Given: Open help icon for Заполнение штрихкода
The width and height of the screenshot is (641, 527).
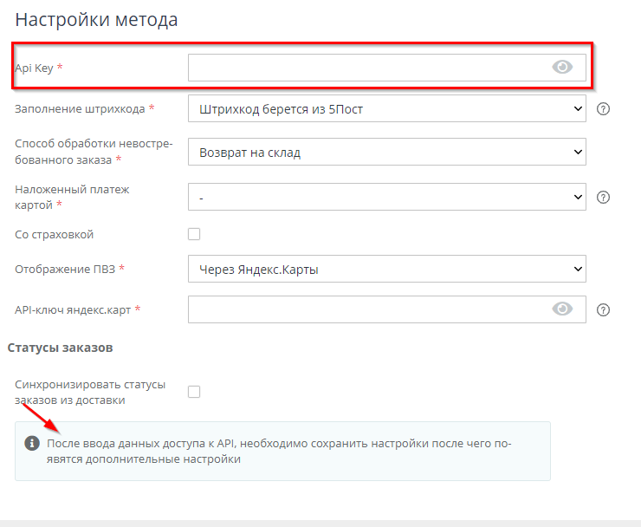Looking at the screenshot, I should (x=605, y=109).
